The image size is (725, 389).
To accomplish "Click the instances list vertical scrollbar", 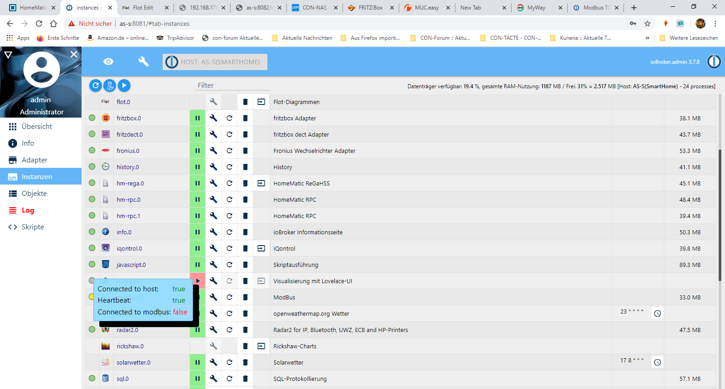I will 720,215.
